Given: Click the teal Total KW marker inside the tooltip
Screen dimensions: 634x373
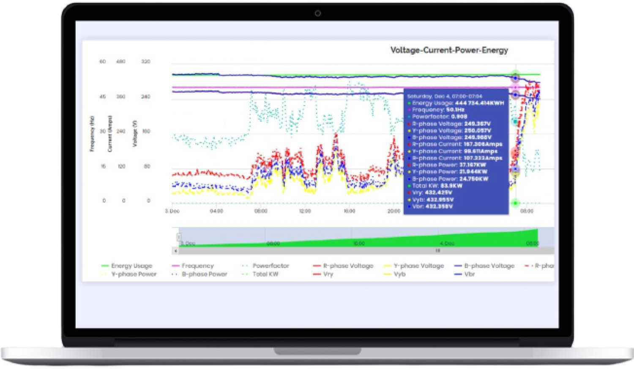Looking at the screenshot, I should 409,185.
